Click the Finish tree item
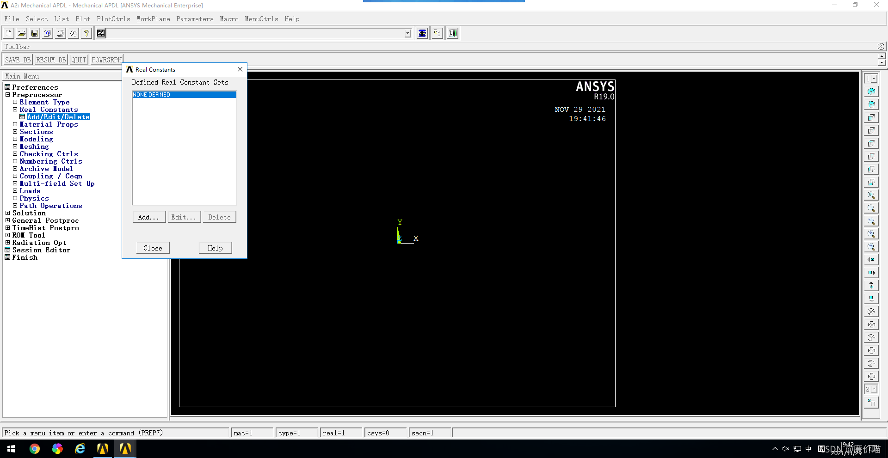 coord(25,257)
